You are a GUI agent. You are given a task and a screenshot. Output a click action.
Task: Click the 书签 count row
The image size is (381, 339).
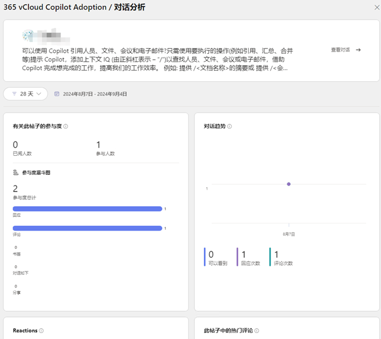[17, 251]
